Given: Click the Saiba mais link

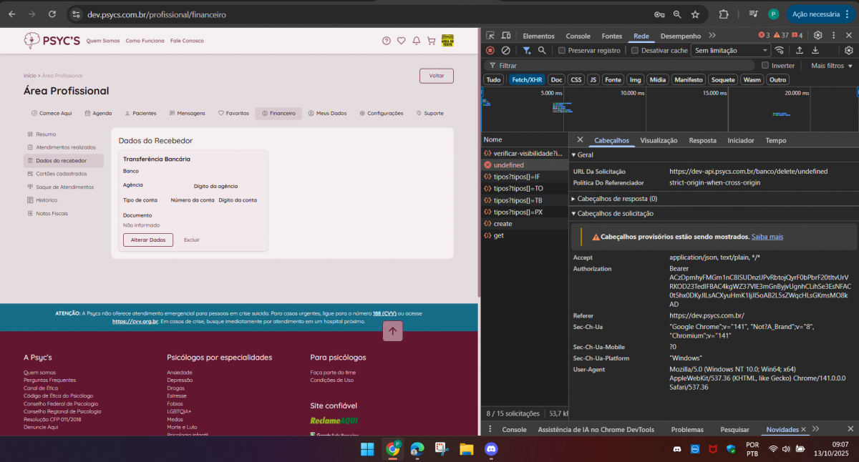Looking at the screenshot, I should coord(767,237).
